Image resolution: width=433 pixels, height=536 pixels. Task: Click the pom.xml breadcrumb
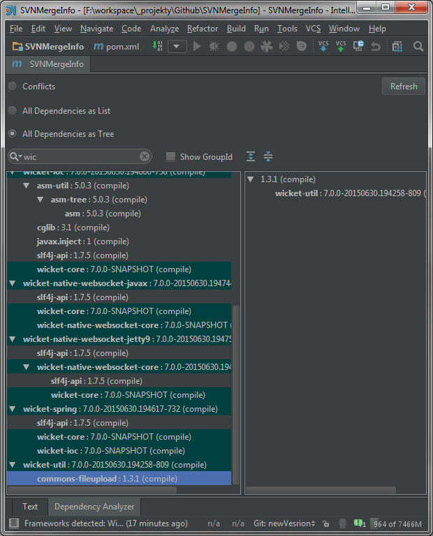point(122,47)
